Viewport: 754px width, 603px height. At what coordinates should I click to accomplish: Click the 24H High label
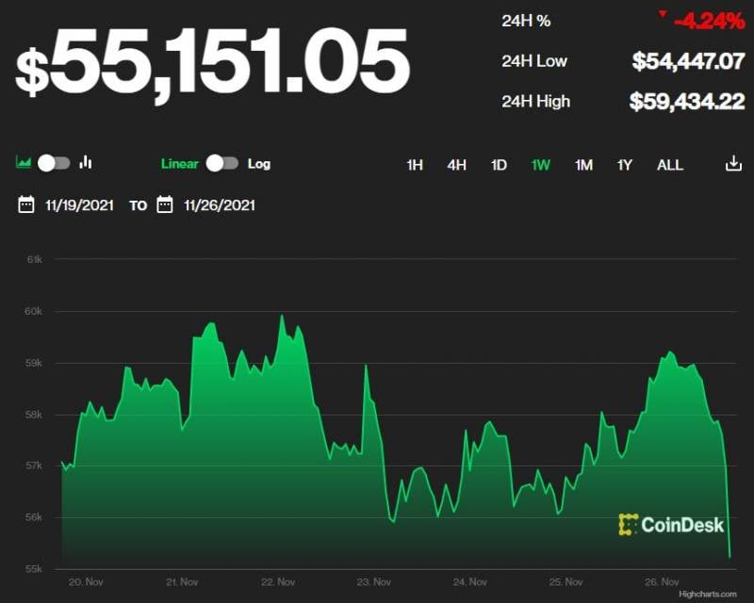click(x=535, y=102)
